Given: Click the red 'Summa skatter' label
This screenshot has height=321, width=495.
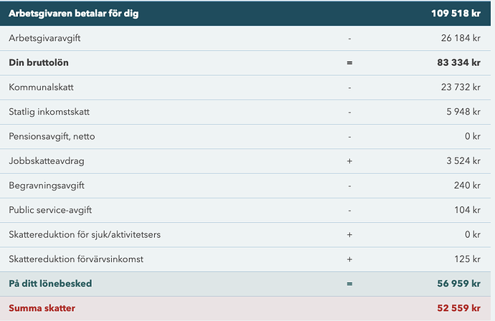Looking at the screenshot, I should coord(42,308).
